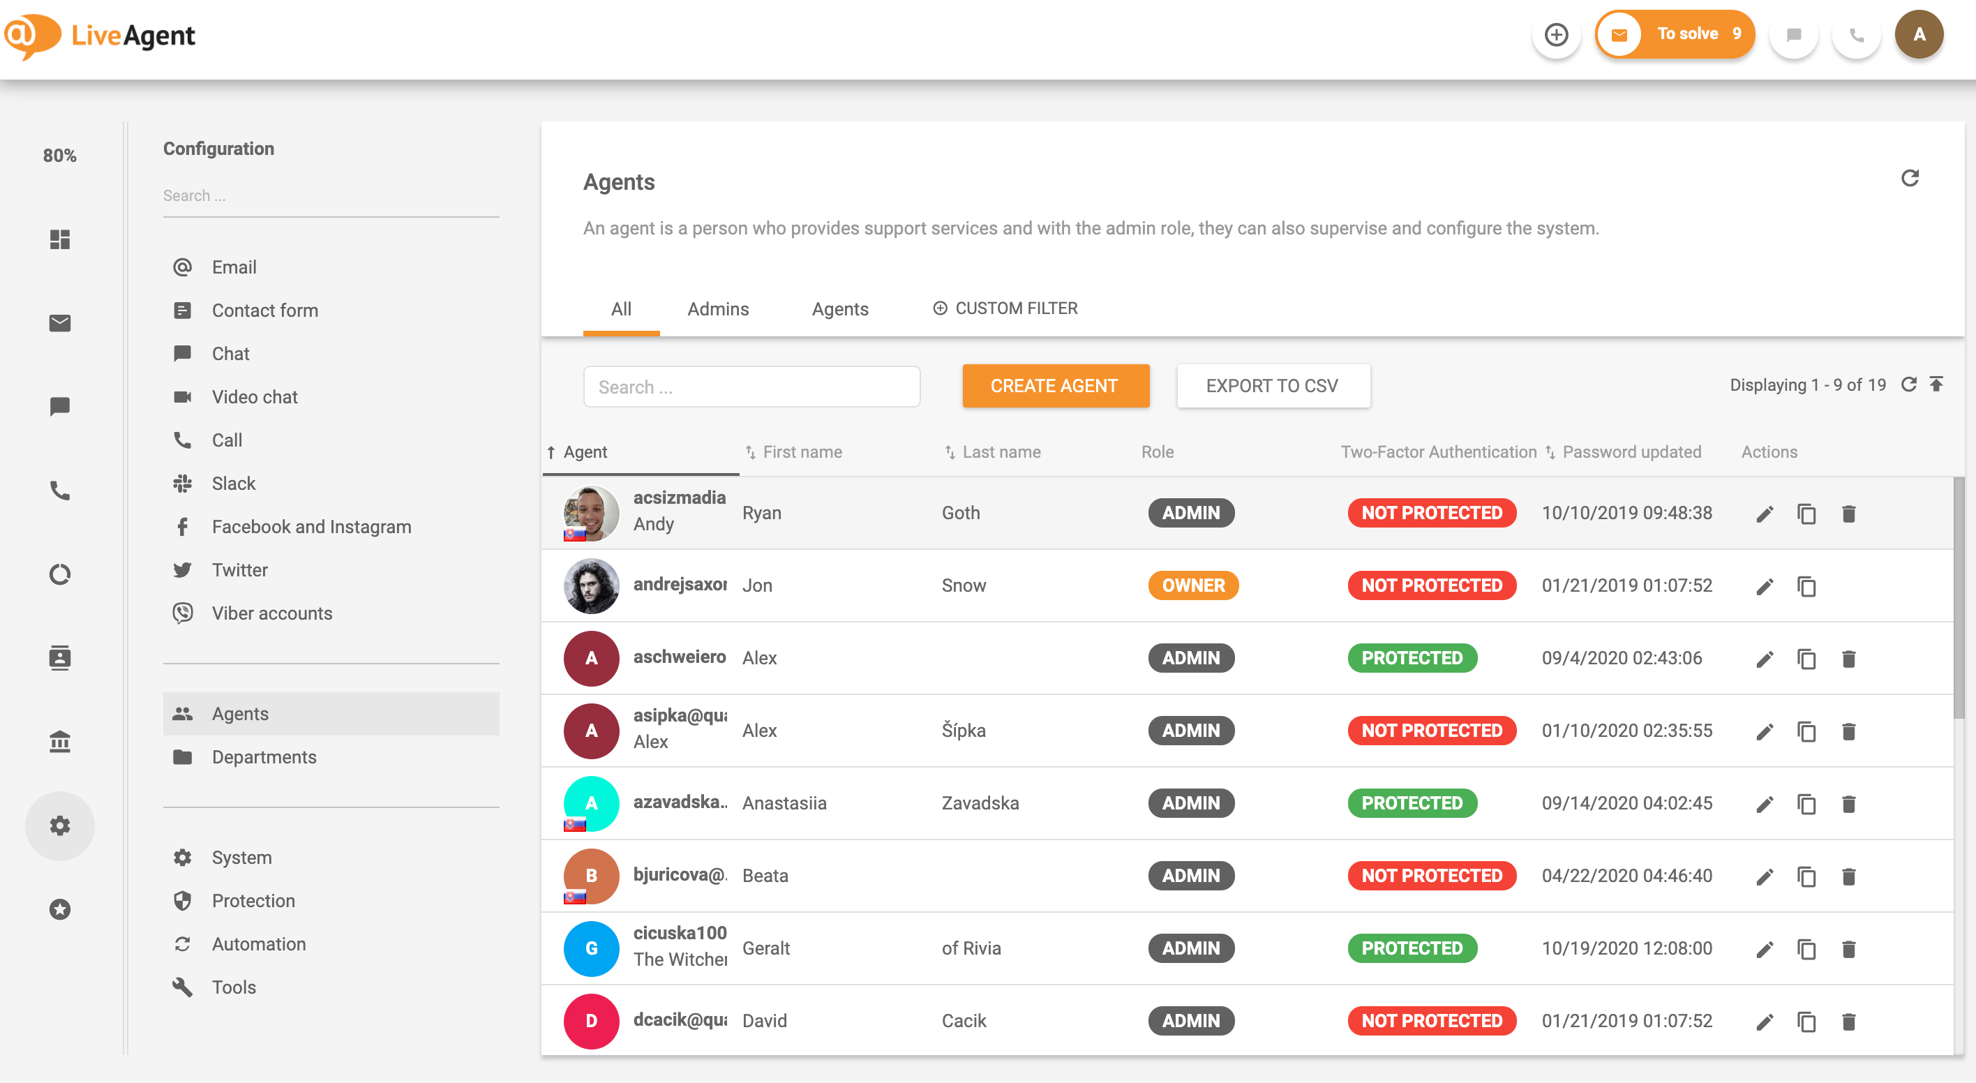Select Agents in configuration menu

pyautogui.click(x=331, y=714)
